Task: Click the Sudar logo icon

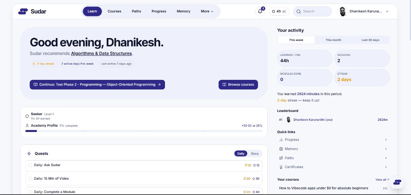Action: [23, 11]
